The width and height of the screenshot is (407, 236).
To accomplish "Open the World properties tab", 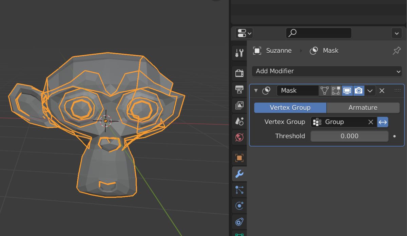I will point(239,138).
